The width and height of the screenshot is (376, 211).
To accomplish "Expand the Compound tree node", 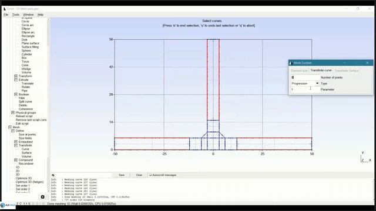I will 16,160.
